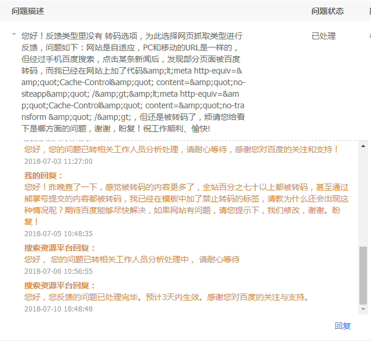
Task: Click the 已处理 status cell
Action: click(324, 36)
